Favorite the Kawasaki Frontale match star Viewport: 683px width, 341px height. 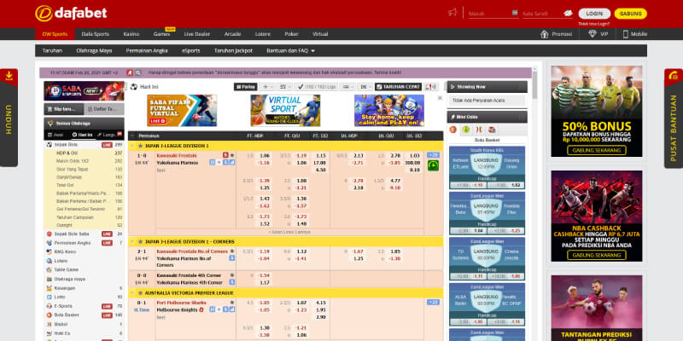tap(232, 155)
